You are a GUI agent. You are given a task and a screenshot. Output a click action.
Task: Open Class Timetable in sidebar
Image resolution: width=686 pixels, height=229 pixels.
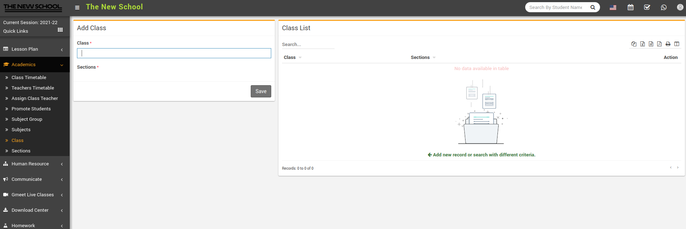[29, 78]
